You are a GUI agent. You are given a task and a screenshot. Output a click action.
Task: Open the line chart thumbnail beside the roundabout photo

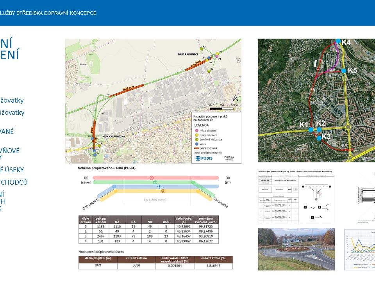pos(359,250)
